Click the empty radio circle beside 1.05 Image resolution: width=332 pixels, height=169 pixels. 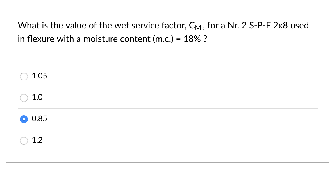pos(24,76)
